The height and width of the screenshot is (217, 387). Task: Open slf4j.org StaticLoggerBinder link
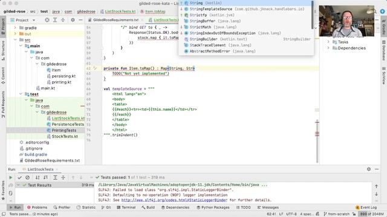[174, 200]
